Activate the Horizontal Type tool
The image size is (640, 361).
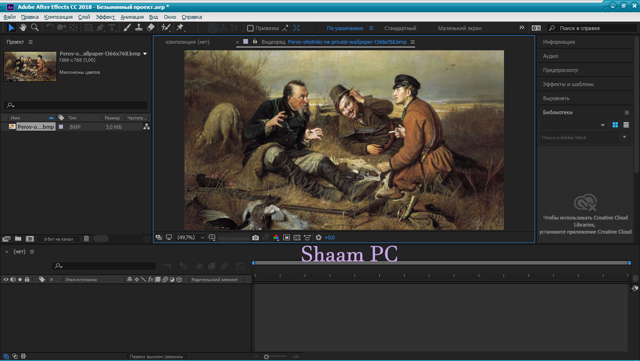pos(112,28)
